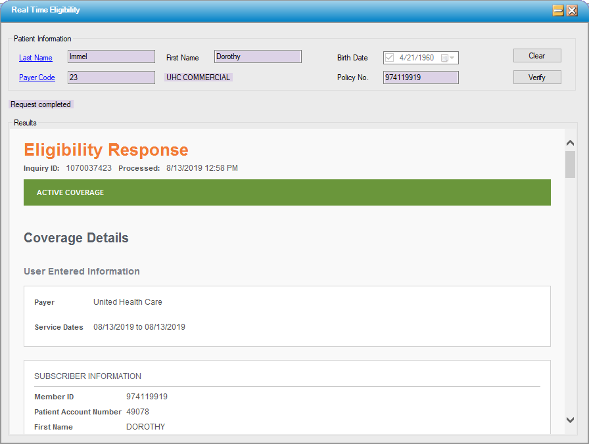Click the green ACTIVE COVERAGE banner
The height and width of the screenshot is (444, 589).
pyautogui.click(x=287, y=192)
